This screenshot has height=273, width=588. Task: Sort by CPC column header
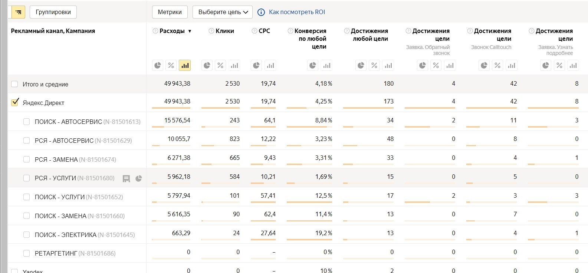265,31
